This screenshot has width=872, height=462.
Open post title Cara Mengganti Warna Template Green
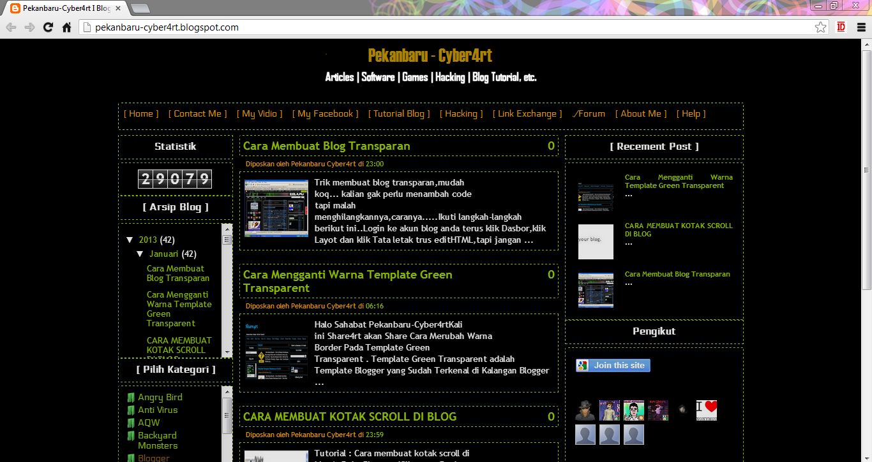coord(347,281)
